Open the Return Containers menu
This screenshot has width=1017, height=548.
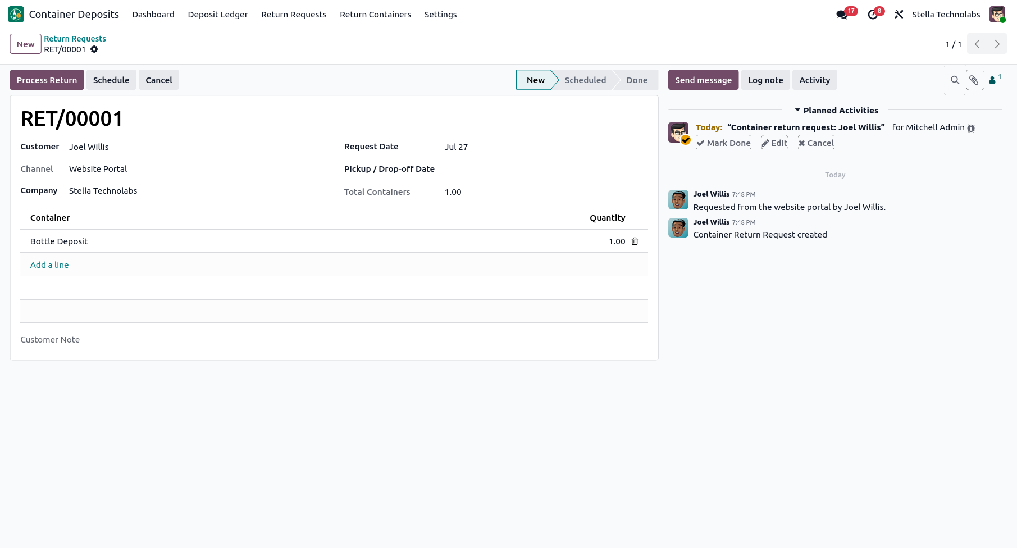tap(375, 15)
